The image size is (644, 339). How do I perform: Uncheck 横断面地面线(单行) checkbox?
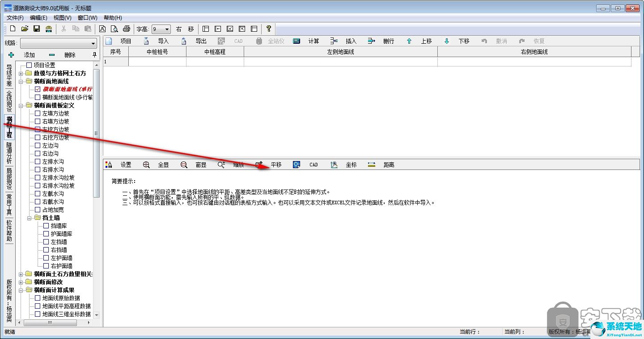38,89
